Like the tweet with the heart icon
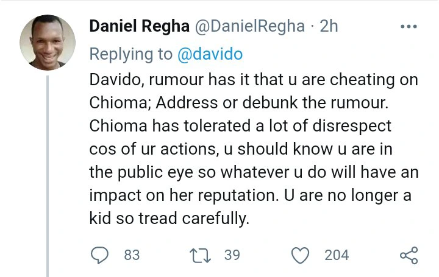This screenshot has height=277, width=439. pyautogui.click(x=301, y=255)
